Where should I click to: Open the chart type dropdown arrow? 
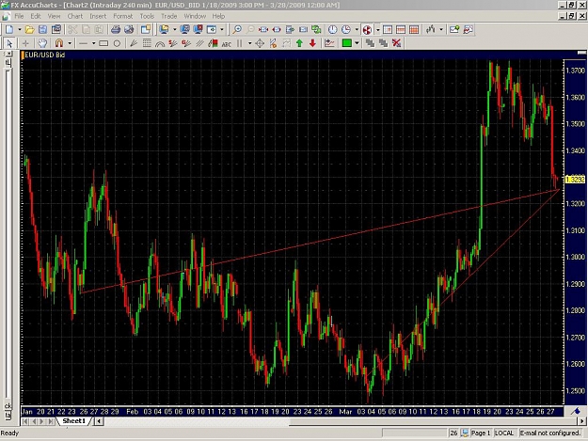click(441, 29)
